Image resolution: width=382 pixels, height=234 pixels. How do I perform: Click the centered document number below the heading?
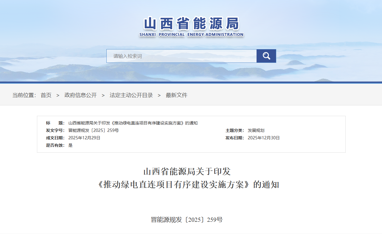(x=187, y=220)
